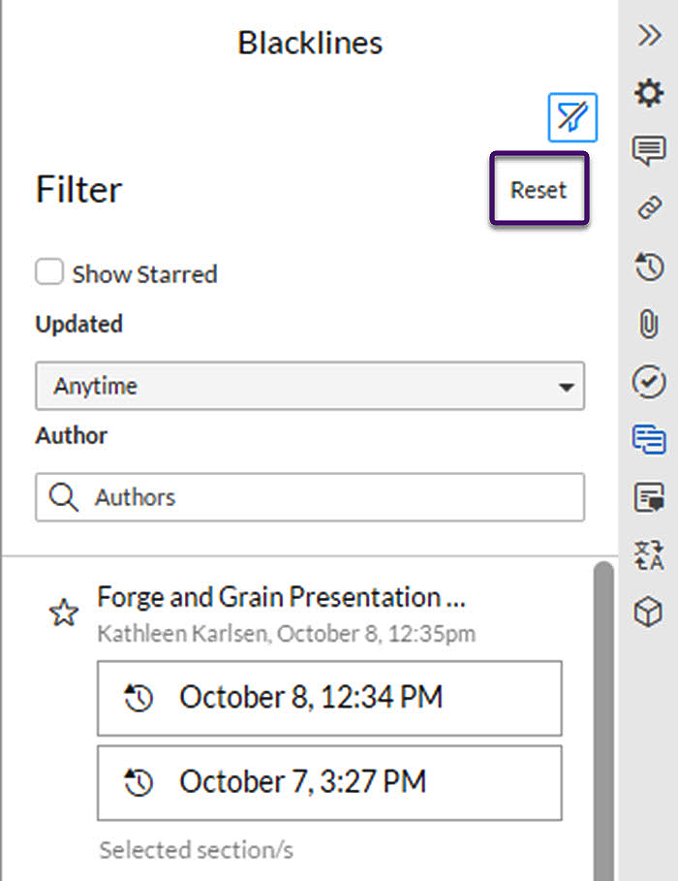Image resolution: width=678 pixels, height=881 pixels.
Task: Open the links panel icon
Action: (x=649, y=207)
